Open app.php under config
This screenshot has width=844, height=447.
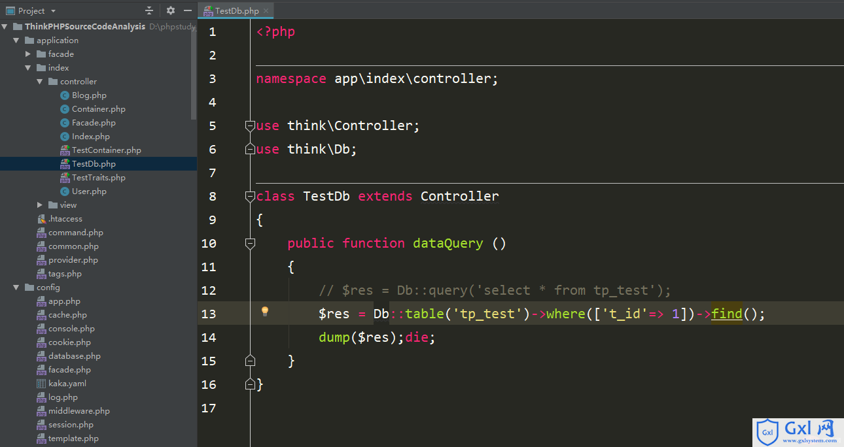coord(64,301)
